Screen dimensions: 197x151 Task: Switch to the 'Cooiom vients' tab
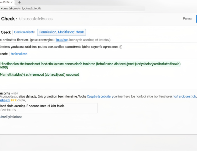click(24, 32)
